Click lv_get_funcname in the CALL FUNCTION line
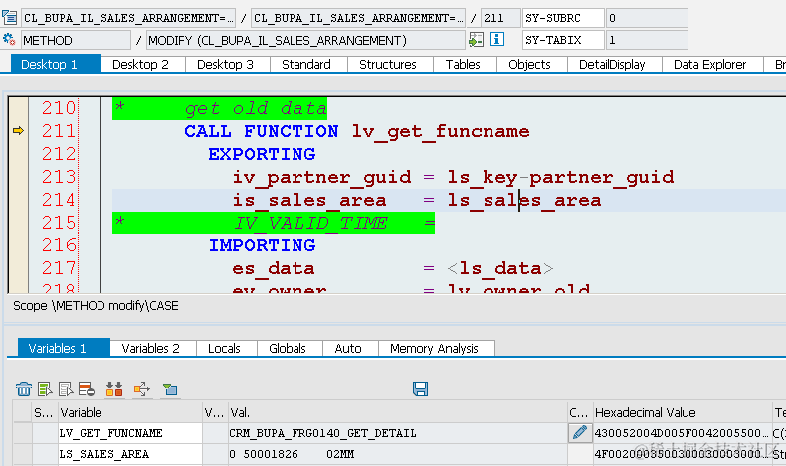Image resolution: width=786 pixels, height=466 pixels. (x=441, y=131)
